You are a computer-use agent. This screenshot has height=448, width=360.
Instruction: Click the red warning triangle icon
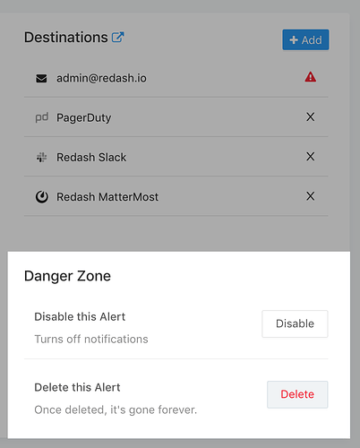tap(311, 77)
